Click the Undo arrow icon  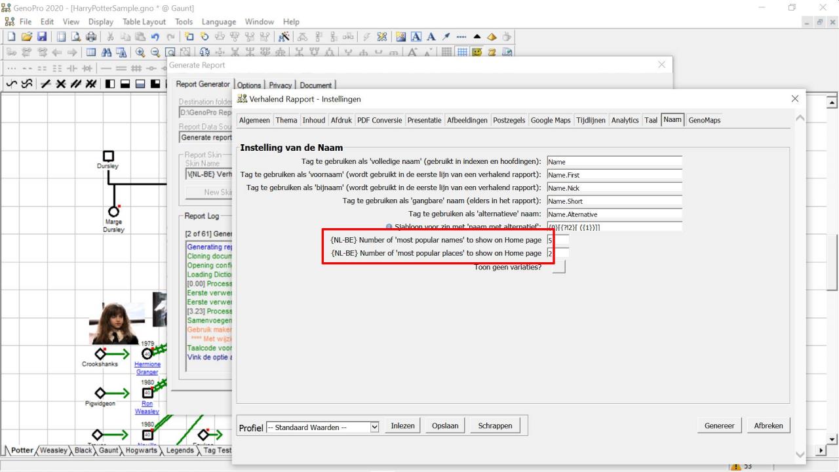155,37
